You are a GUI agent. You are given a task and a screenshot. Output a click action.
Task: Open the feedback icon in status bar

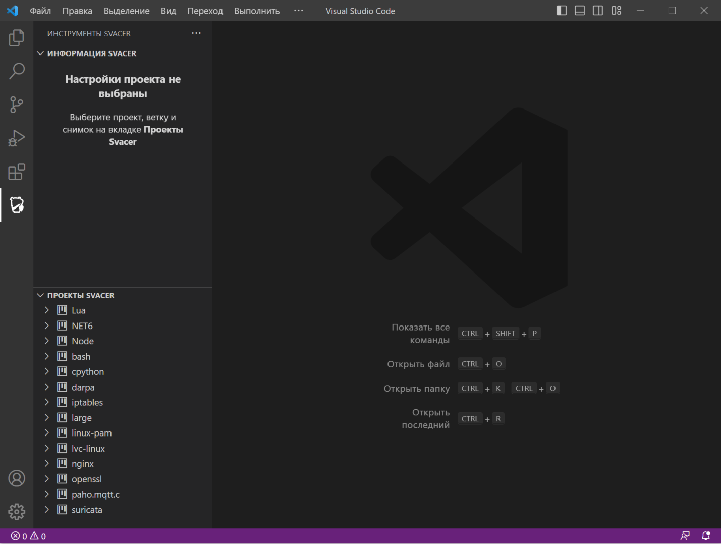[x=685, y=536]
